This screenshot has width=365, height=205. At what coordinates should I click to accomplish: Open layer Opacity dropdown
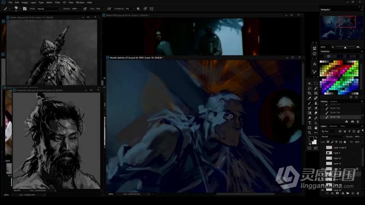pyautogui.click(x=362, y=137)
